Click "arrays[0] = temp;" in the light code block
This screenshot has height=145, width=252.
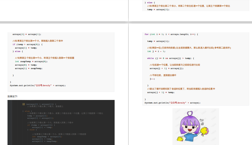[x=26, y=65]
